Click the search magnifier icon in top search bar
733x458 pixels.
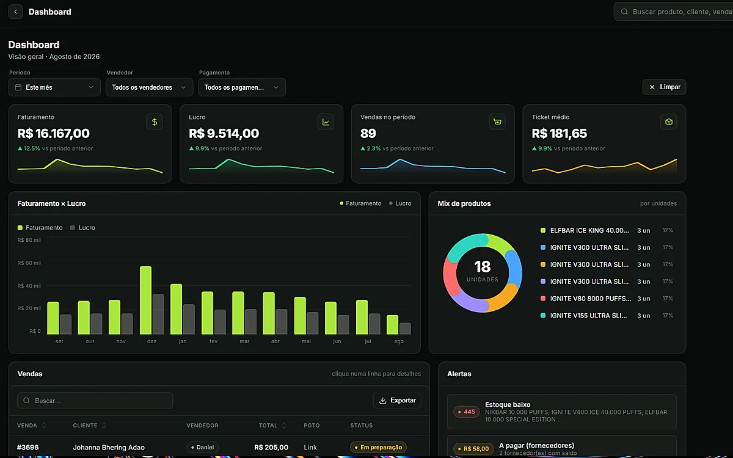click(624, 12)
